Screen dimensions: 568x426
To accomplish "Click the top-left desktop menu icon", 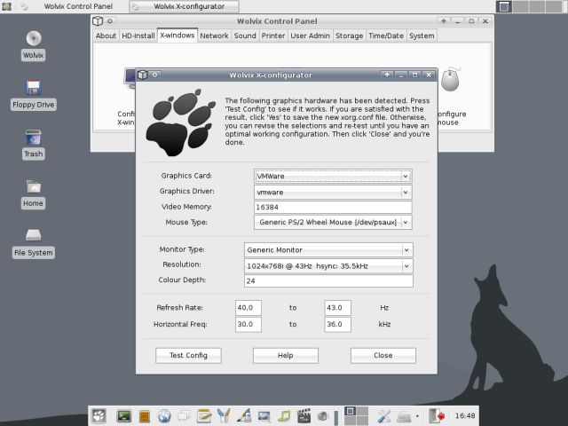I will coord(6,6).
